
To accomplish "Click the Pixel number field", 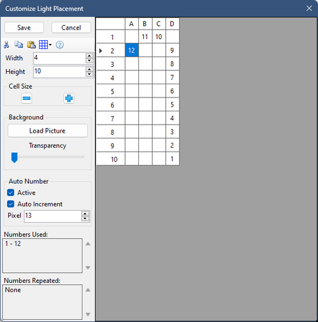I will (53, 216).
